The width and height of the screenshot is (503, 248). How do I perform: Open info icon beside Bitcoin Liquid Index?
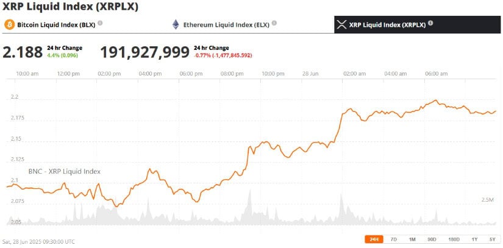tap(100, 23)
